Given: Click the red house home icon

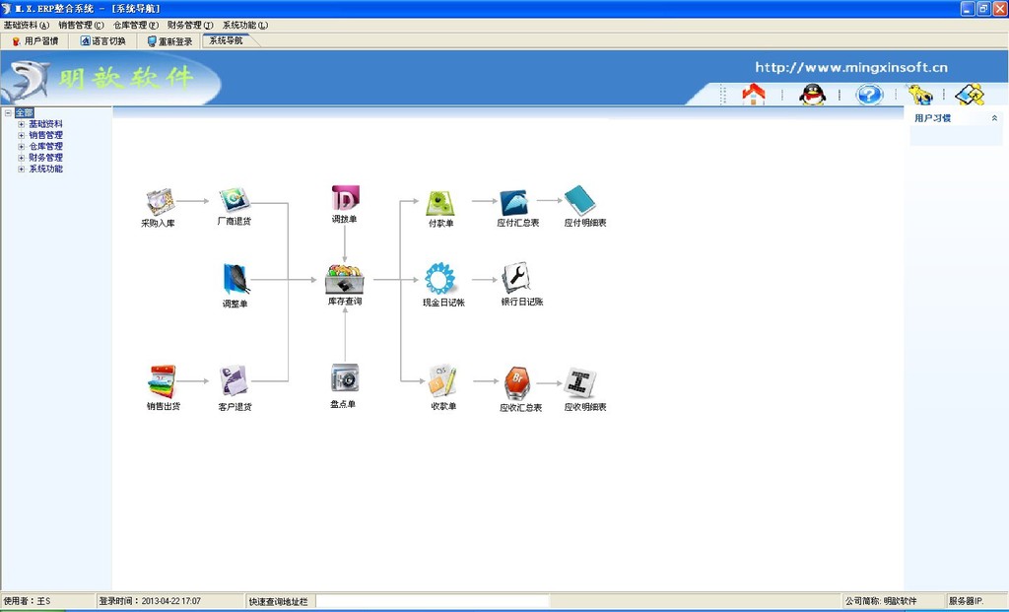Looking at the screenshot, I should [x=754, y=95].
